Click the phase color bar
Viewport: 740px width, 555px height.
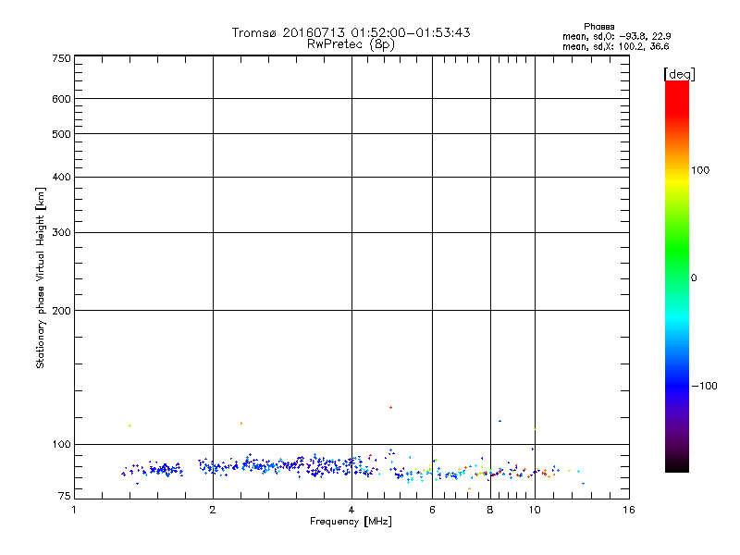click(x=677, y=276)
